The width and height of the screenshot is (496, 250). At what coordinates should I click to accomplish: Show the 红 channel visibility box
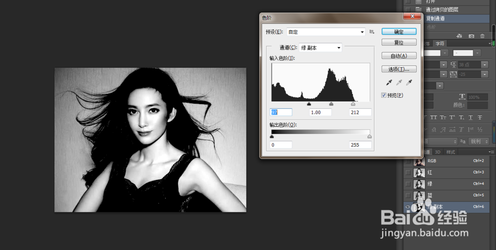click(x=408, y=172)
